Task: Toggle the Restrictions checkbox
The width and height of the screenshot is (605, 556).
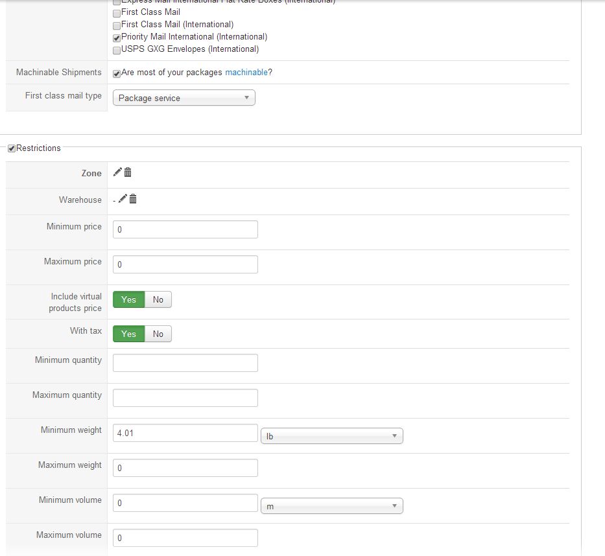Action: (12, 148)
